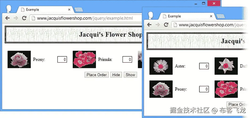Screen dimensions: 250x118
Task: Click the forward arrow in the right browser window
Action: (158, 25)
